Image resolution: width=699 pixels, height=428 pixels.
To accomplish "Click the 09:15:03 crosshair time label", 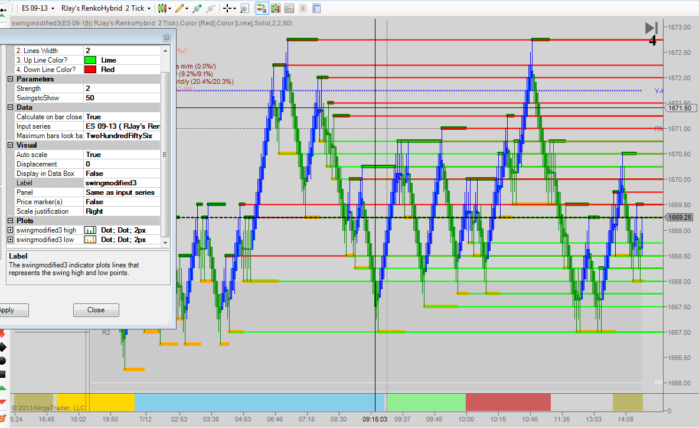I will (x=374, y=419).
